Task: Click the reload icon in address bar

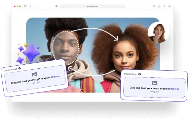Action: click(x=123, y=6)
